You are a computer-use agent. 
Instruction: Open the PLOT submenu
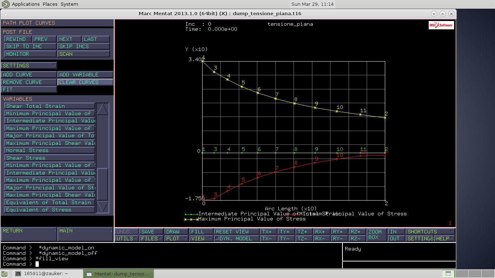(177, 239)
